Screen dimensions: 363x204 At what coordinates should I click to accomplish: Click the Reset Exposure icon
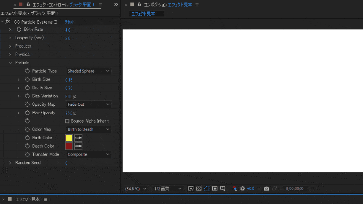click(x=242, y=188)
